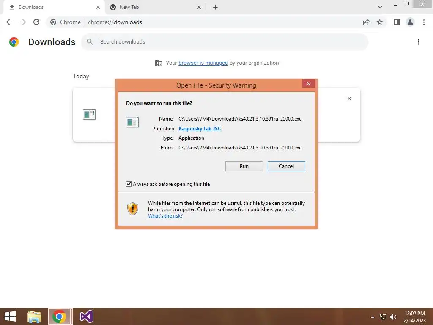433x325 pixels.
Task: Click the share page icon in address bar
Action: (x=366, y=22)
